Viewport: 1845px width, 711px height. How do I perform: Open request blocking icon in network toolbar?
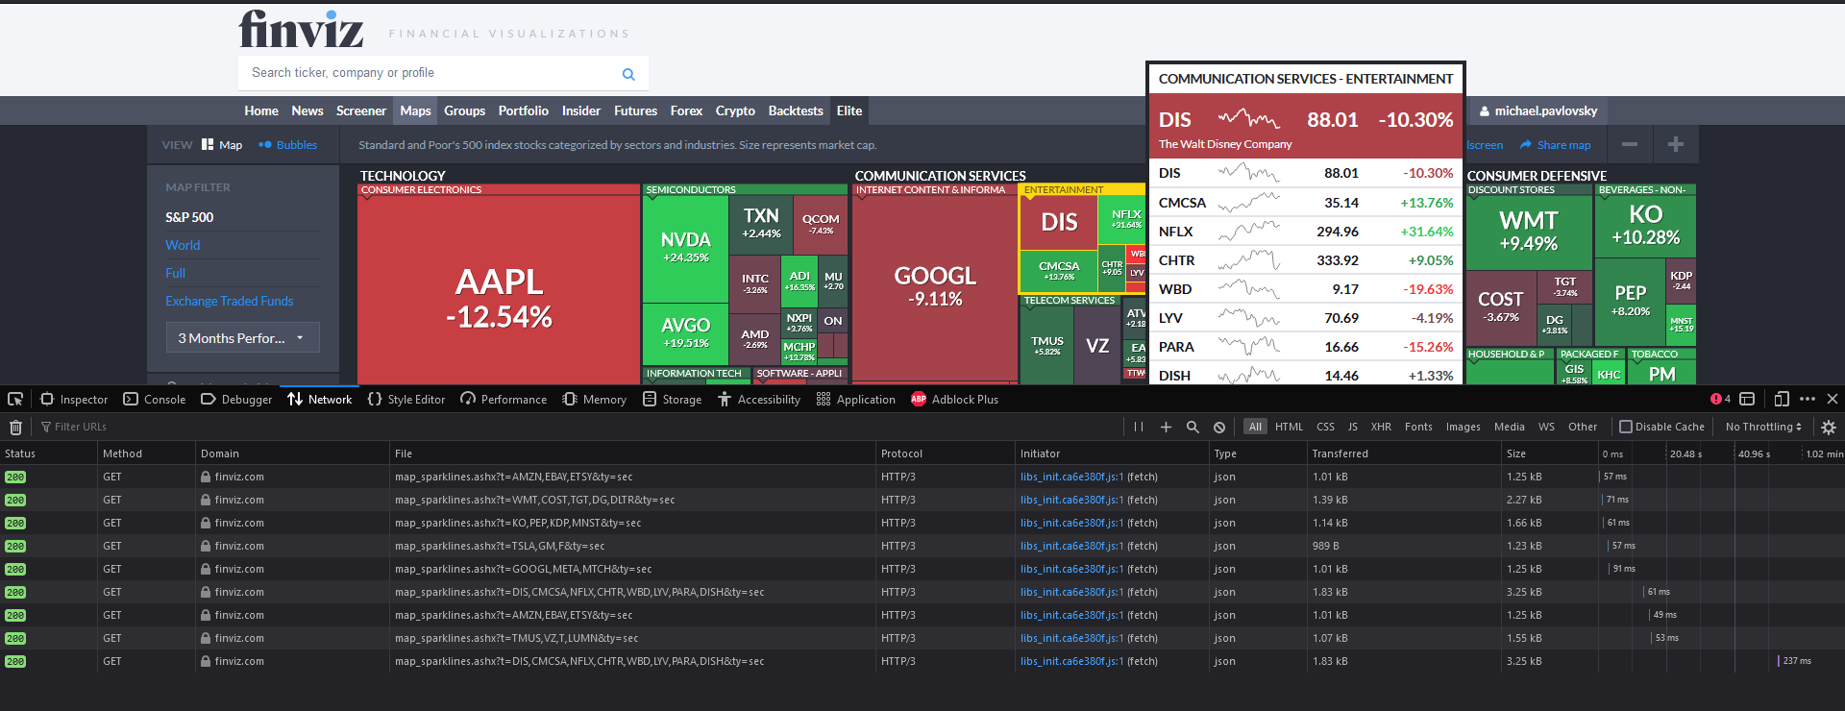(x=1219, y=428)
